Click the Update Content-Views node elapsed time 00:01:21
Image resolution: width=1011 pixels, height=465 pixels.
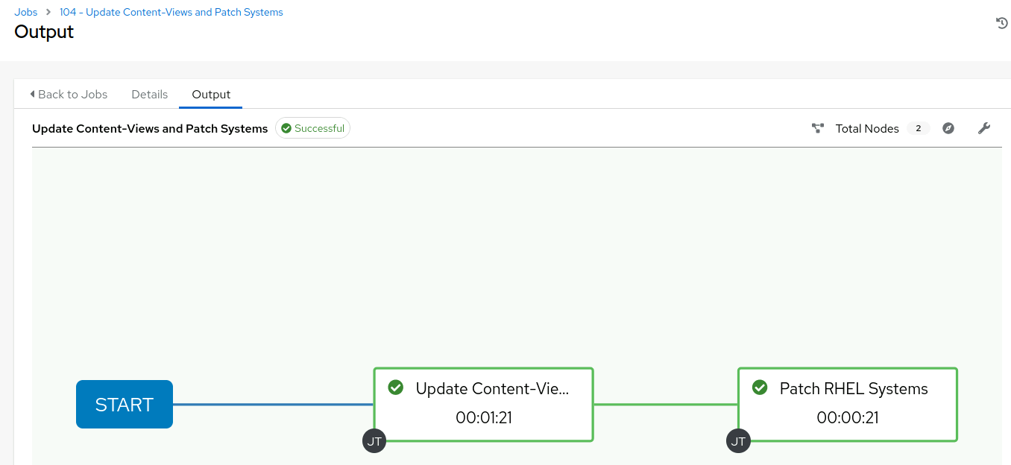pyautogui.click(x=484, y=417)
